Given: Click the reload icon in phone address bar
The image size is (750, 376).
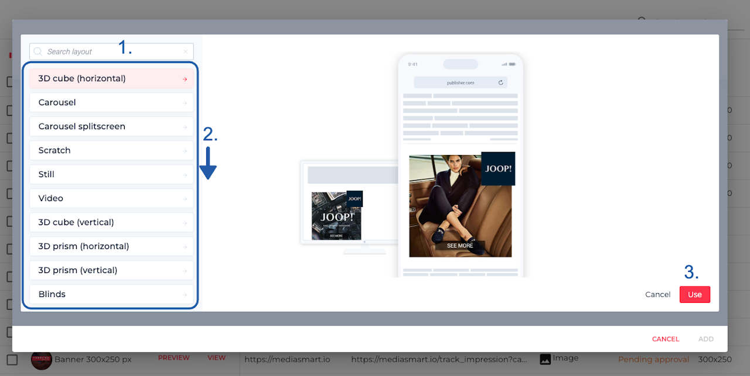Looking at the screenshot, I should click(x=501, y=82).
